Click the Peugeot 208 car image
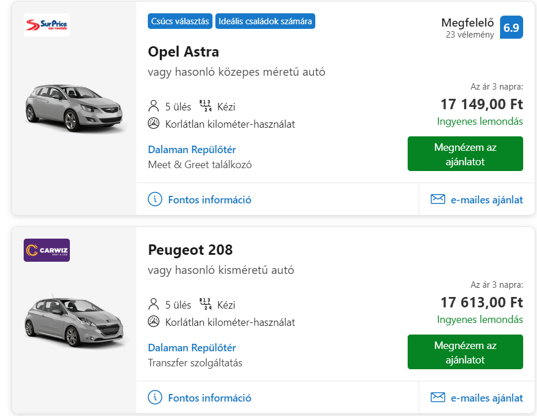 pyautogui.click(x=74, y=321)
